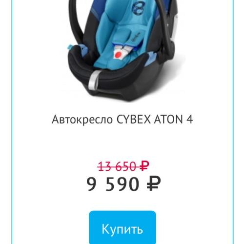The height and width of the screenshot is (244, 245).
Task: Open the Автокресло CYBEX ATON 4 title link
Action: 122,120
